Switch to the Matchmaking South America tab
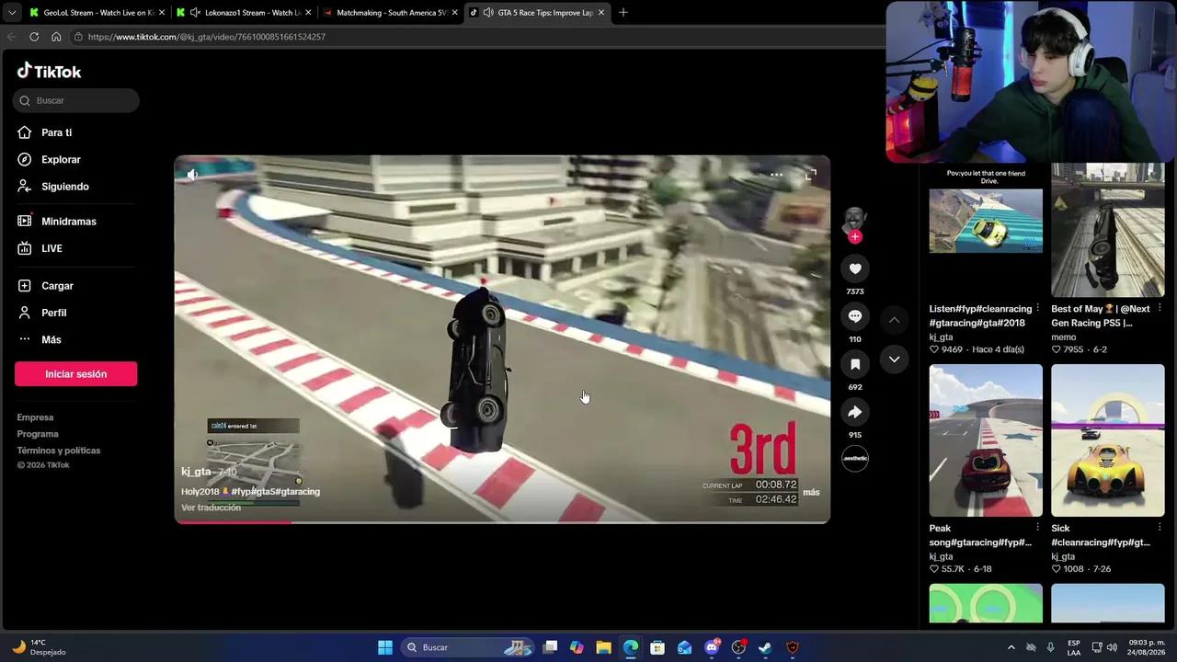 [x=392, y=13]
